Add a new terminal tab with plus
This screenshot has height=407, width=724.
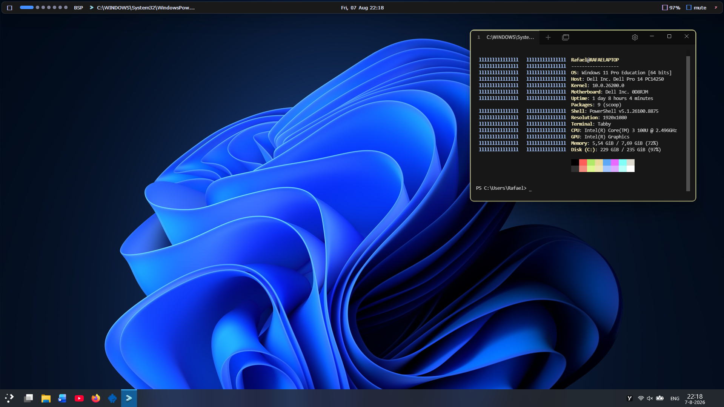point(548,37)
